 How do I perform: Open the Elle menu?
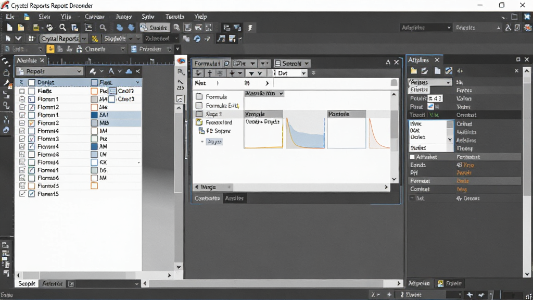[x=10, y=16]
